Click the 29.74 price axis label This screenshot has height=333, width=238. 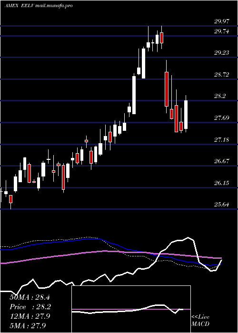coord(222,31)
